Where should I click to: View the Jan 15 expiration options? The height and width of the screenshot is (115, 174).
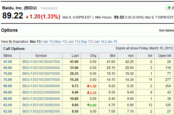click(x=112, y=42)
